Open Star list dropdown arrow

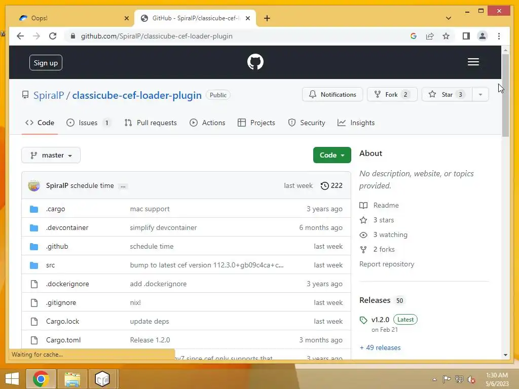coord(480,95)
